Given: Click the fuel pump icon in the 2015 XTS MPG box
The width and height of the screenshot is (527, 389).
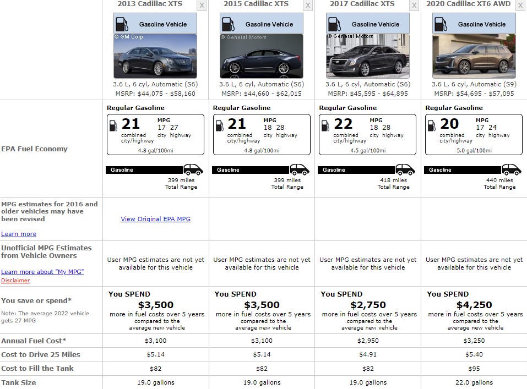Looking at the screenshot, I should click(220, 125).
